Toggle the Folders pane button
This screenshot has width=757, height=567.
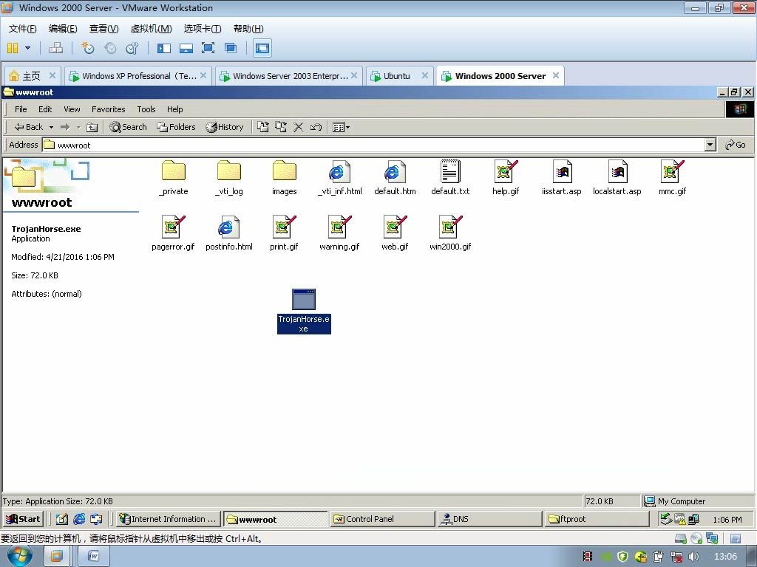click(x=176, y=127)
